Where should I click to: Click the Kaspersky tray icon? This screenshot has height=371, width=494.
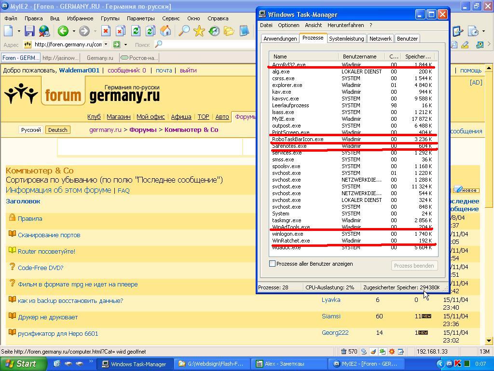(458, 364)
